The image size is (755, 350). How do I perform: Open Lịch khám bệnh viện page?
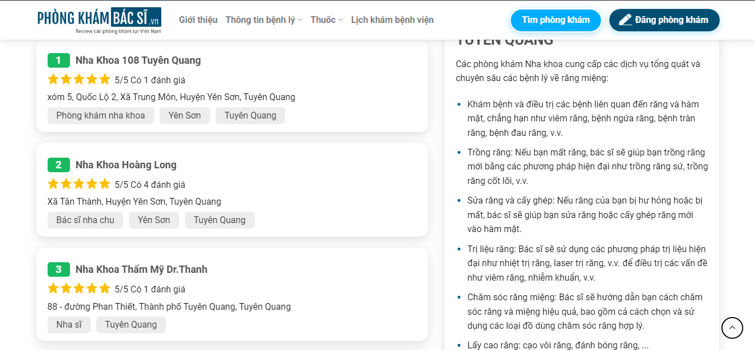(392, 20)
